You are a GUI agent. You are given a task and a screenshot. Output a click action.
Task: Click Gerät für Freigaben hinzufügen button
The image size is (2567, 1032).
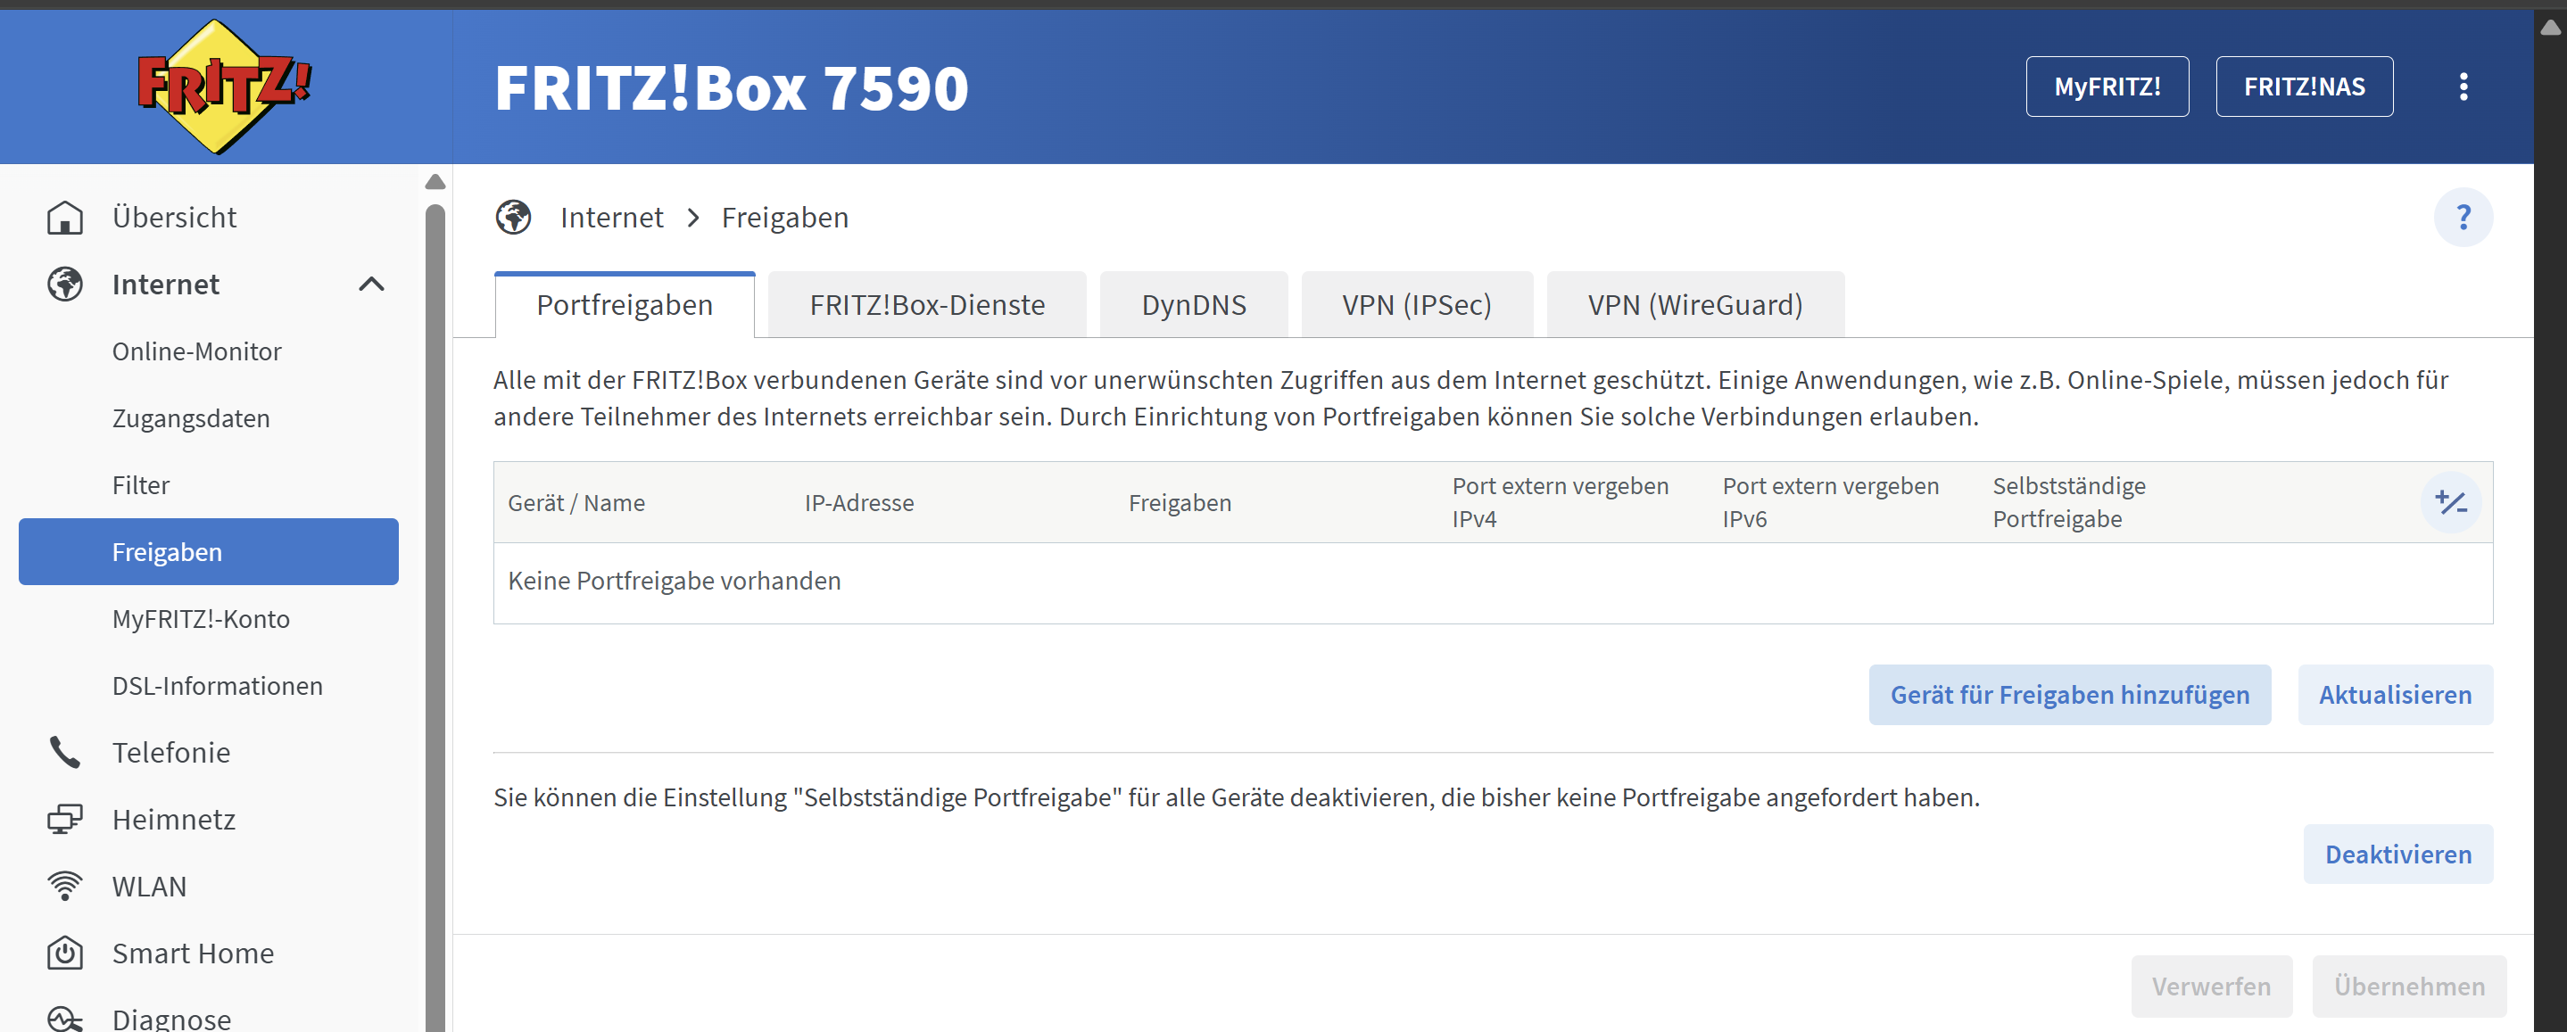(x=2069, y=694)
